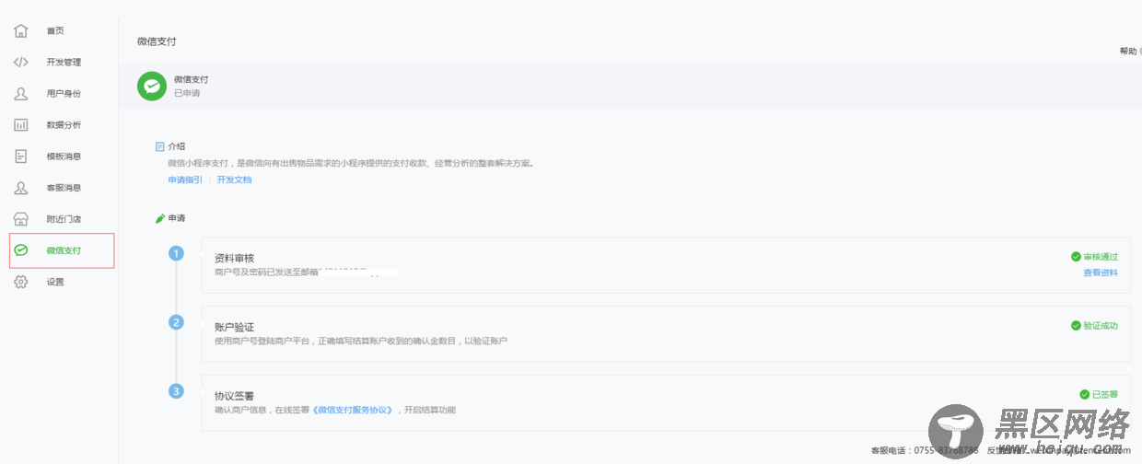Click the 已申请 status under 微信支付
This screenshot has width=1142, height=464.
tap(187, 93)
